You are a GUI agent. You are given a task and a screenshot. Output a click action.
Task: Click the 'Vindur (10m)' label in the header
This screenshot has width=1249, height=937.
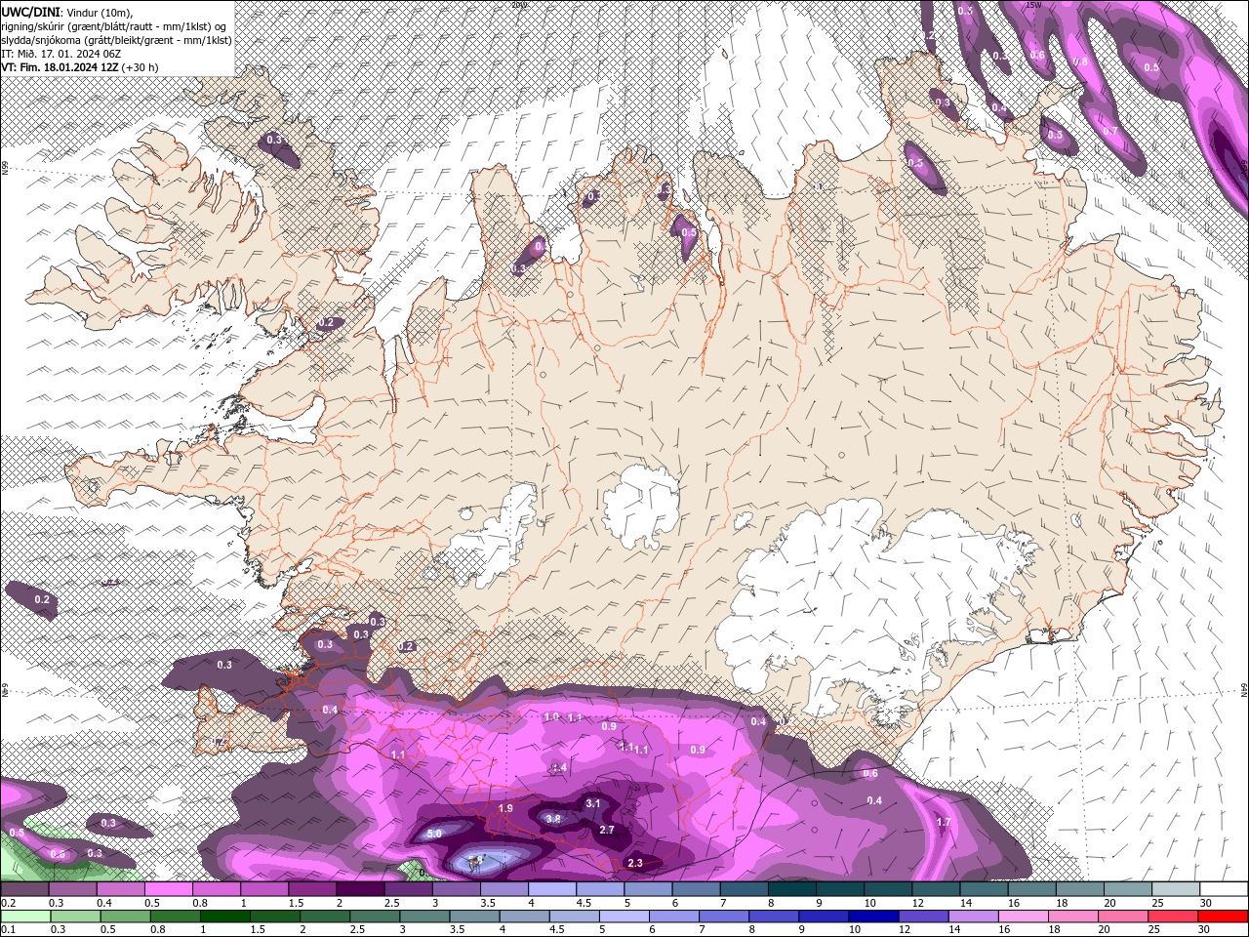click(x=100, y=12)
